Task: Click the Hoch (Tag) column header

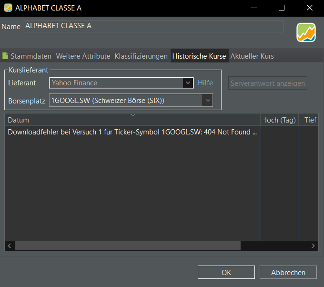Action: 279,120
